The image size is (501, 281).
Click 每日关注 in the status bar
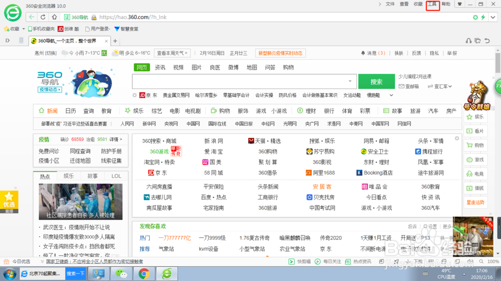coord(328,261)
